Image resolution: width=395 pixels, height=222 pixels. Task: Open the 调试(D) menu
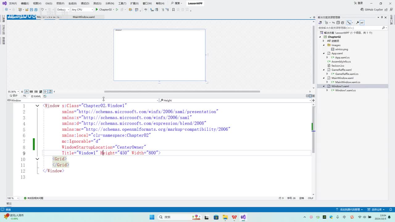[85, 3]
